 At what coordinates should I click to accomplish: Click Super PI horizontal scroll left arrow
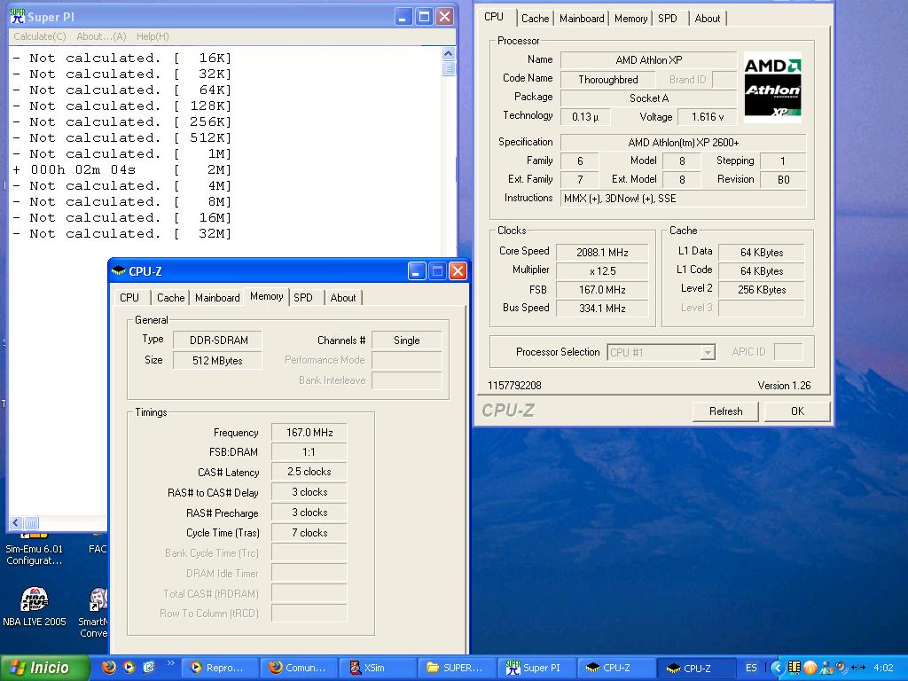(x=16, y=523)
